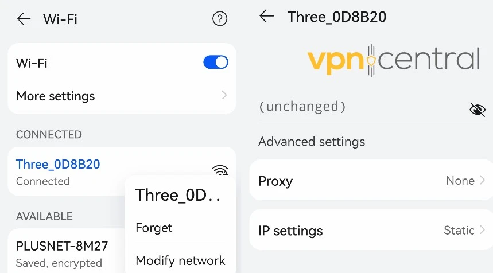Select the PLUSNET-8M27 saved network
Viewport: 493px width, 273px height.
[62, 246]
